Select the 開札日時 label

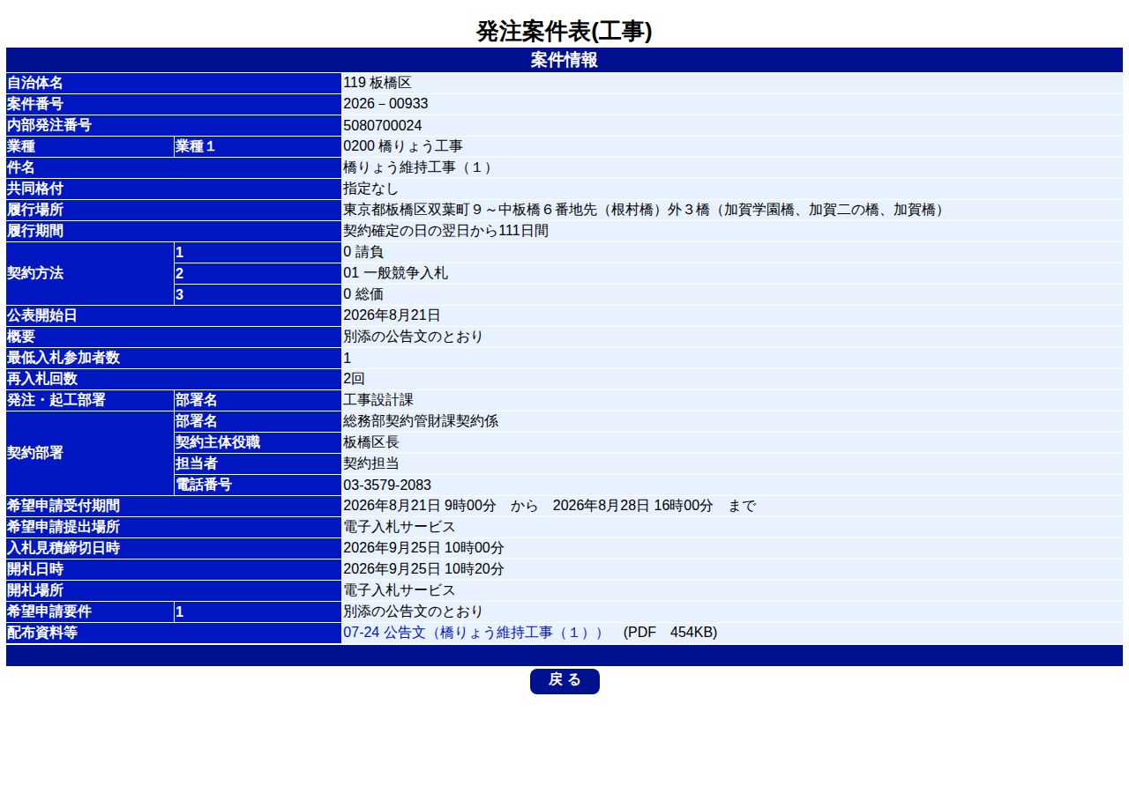(35, 569)
